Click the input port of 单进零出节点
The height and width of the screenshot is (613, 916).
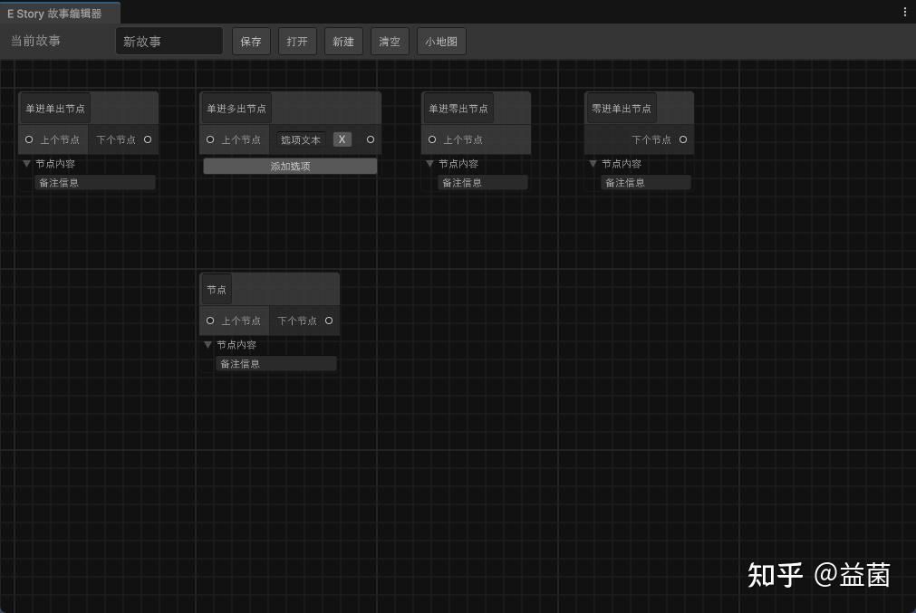431,139
